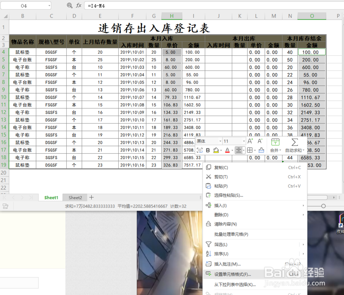Choose 复制(C) from context menu
This screenshot has width=344, height=295.
pyautogui.click(x=255, y=168)
